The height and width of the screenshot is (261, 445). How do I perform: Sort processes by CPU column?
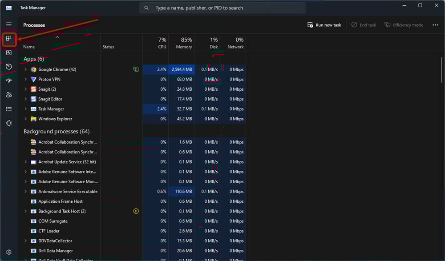click(156, 43)
